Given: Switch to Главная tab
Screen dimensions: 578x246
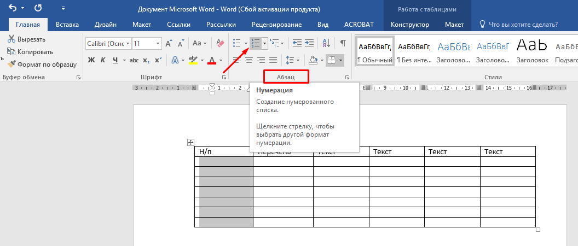Looking at the screenshot, I should point(28,25).
